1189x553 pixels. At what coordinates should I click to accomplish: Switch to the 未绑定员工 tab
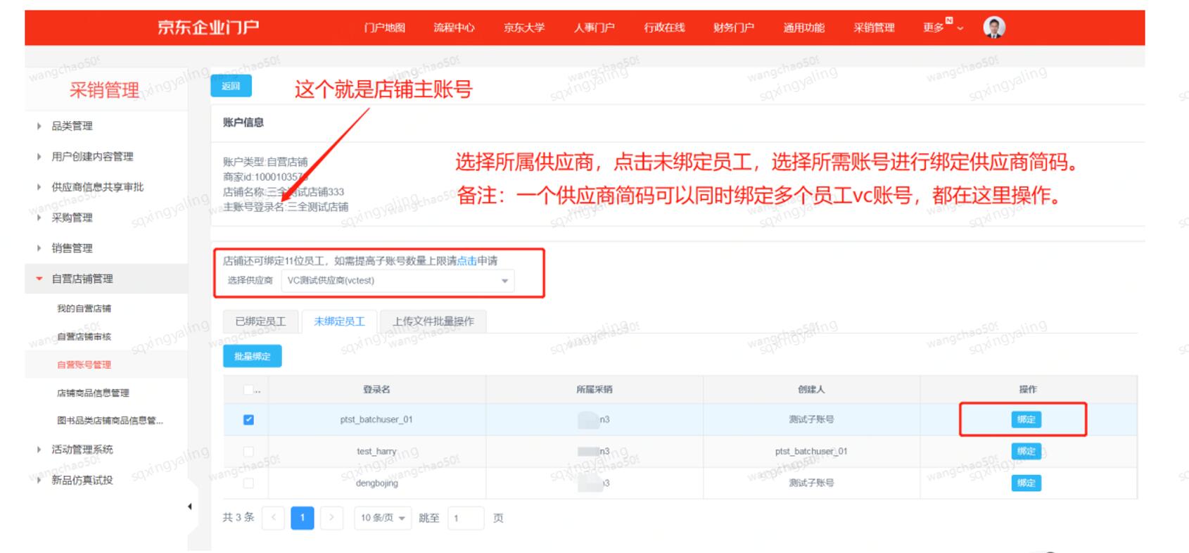click(x=339, y=321)
